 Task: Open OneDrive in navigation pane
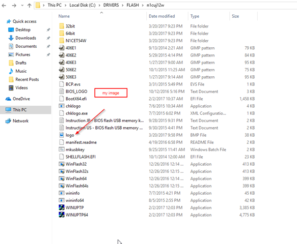pos(21,99)
